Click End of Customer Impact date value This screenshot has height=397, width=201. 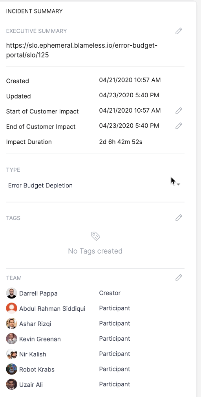coord(129,126)
